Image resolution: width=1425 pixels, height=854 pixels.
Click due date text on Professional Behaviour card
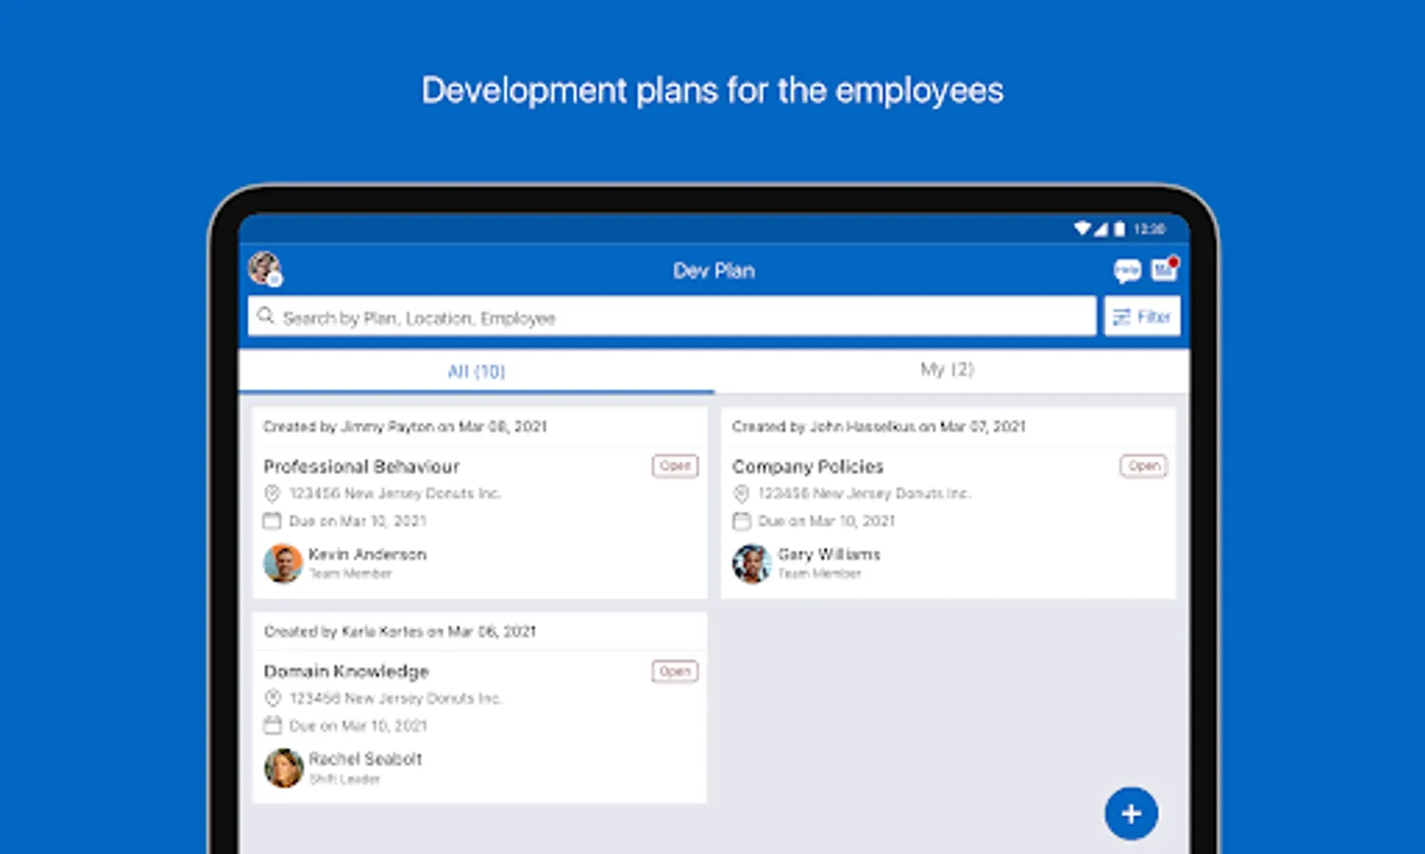[x=358, y=521]
